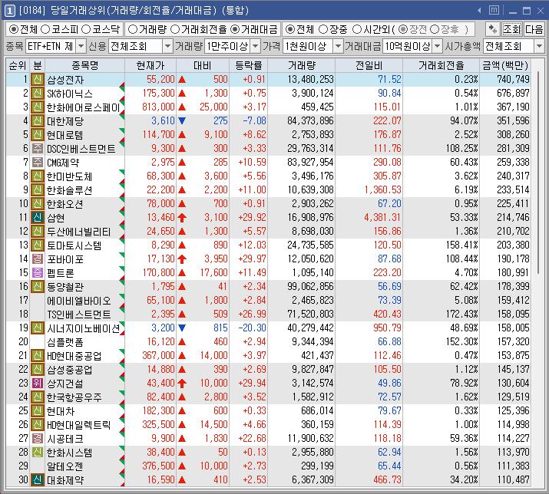Click 토마토시스템 current price 8,290
Viewport: 549px width, 494px height.
pos(163,245)
